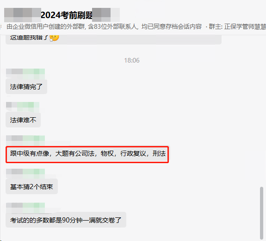Select the message bubble 法律猜完了

pos(26,87)
